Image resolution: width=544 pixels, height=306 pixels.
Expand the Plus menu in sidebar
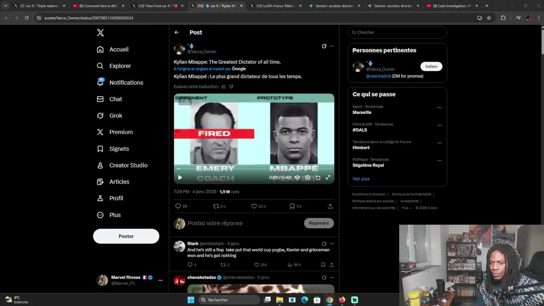[x=109, y=215]
